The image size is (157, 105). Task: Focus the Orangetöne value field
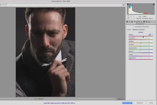coord(150,38)
